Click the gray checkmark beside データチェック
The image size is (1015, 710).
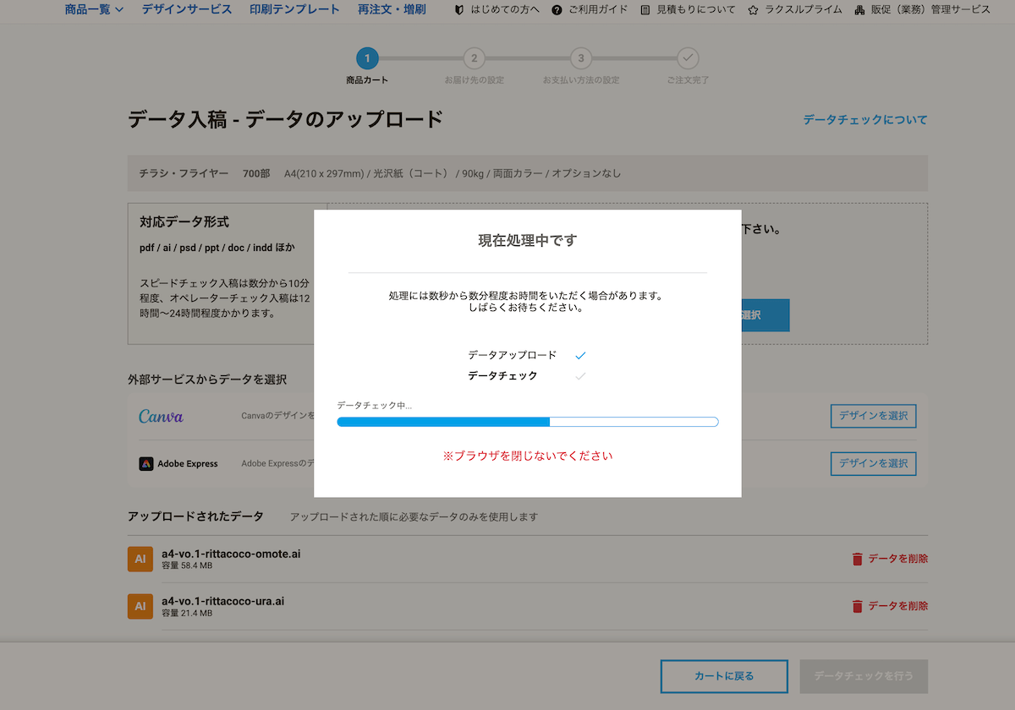pyautogui.click(x=580, y=376)
